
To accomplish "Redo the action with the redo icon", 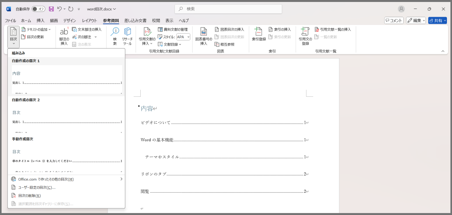I will coord(71,9).
